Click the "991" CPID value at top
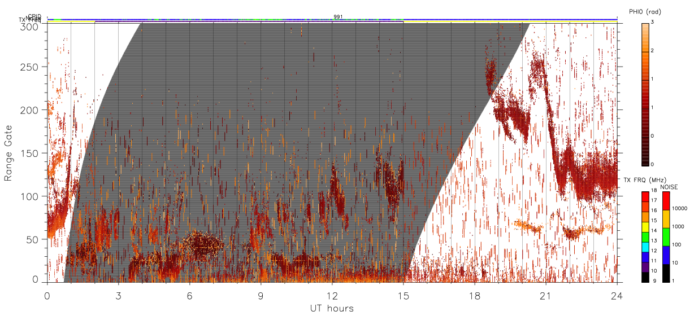Screen dimensions: 694x320 click(x=339, y=17)
